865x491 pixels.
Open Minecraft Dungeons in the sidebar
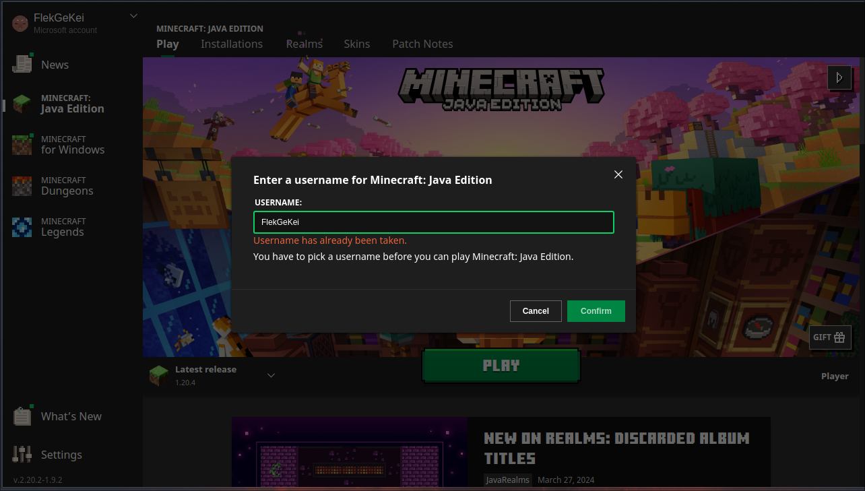(x=22, y=185)
